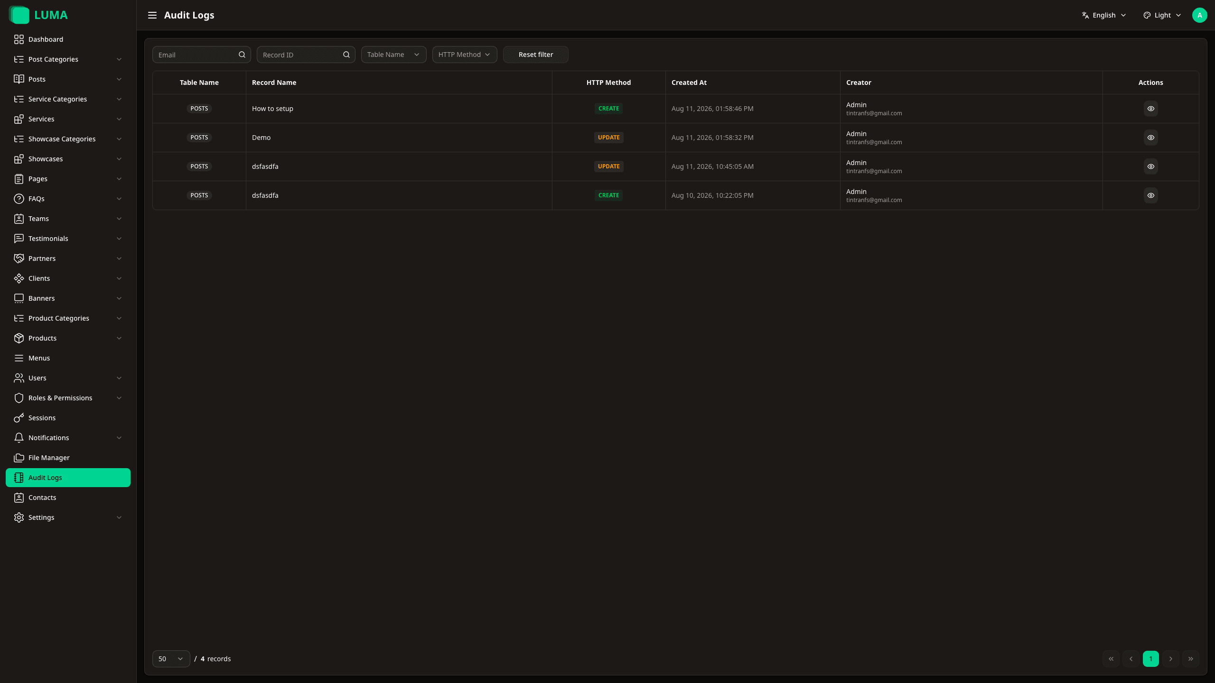The width and height of the screenshot is (1215, 683).
Task: View the 10:45:05 AM dsfasdfa log entry
Action: (1150, 166)
